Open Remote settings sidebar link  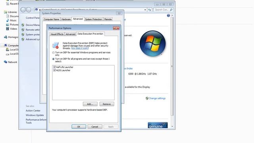(33, 30)
